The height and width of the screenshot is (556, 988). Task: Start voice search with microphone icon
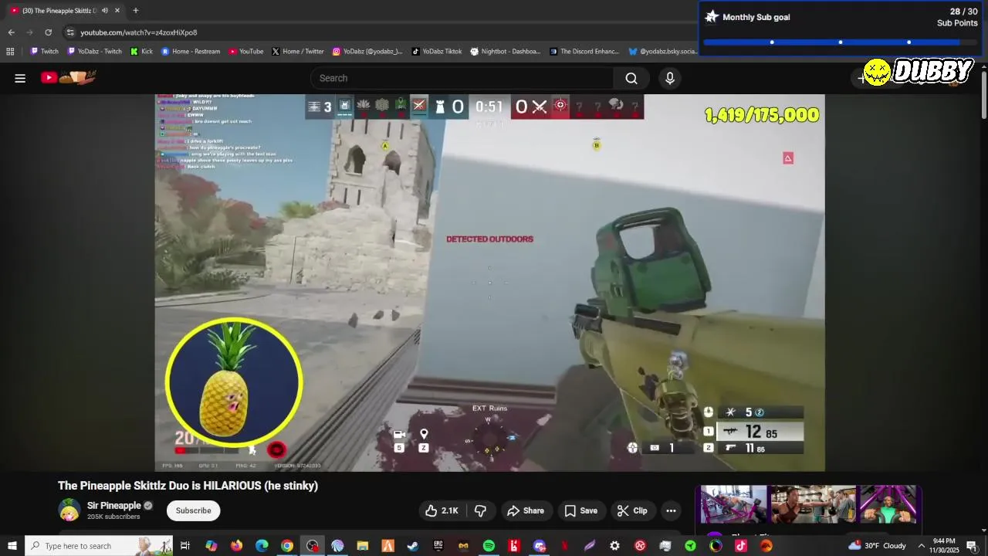tap(670, 78)
